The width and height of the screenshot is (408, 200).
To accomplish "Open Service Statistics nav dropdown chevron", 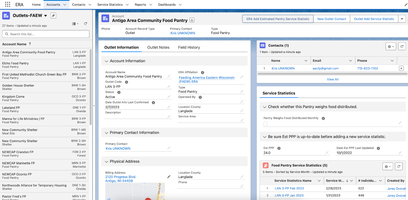I will (x=127, y=5).
